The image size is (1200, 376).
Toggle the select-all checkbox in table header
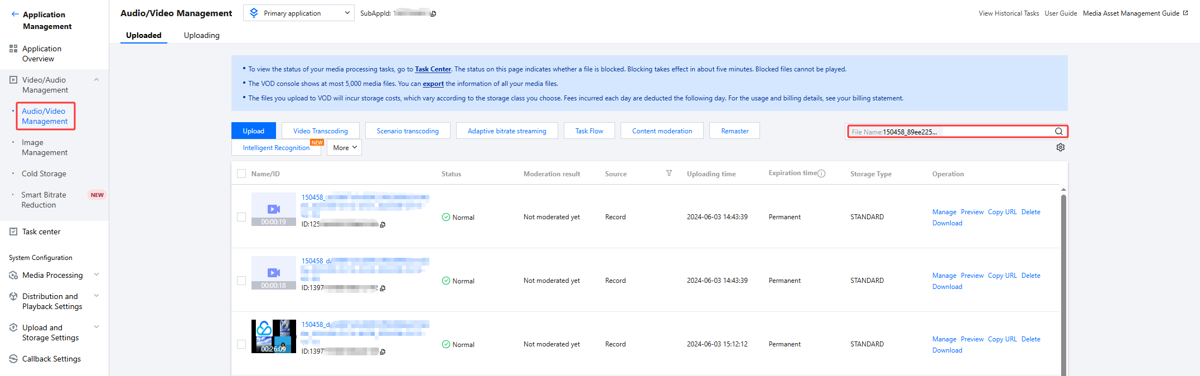(x=241, y=173)
